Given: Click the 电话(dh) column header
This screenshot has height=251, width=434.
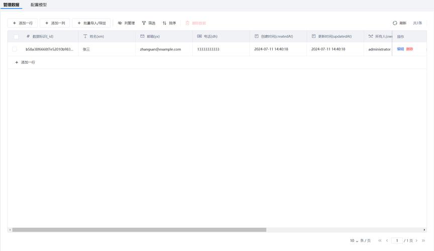Looking at the screenshot, I should coord(221,36).
